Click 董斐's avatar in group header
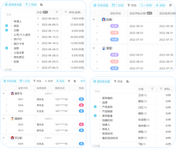Image resolution: width=176 pixels, height=148 pixels. click(x=104, y=48)
